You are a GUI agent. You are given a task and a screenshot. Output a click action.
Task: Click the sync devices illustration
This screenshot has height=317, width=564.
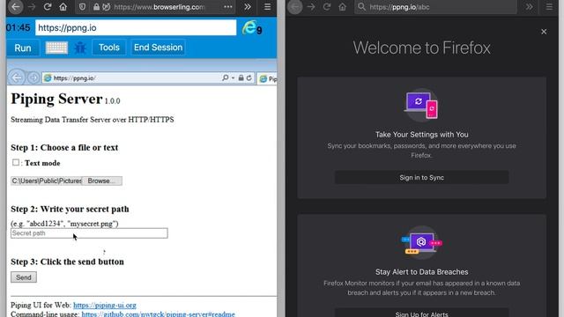[421, 105]
